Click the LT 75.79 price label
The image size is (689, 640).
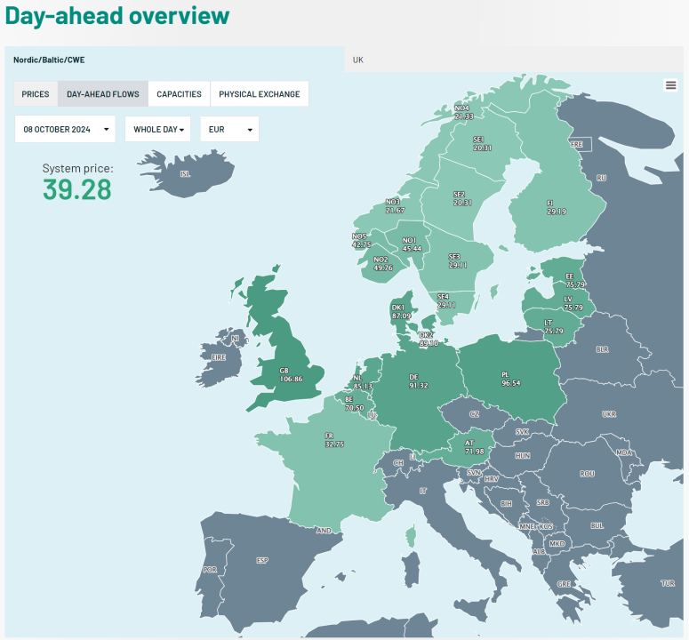click(554, 327)
